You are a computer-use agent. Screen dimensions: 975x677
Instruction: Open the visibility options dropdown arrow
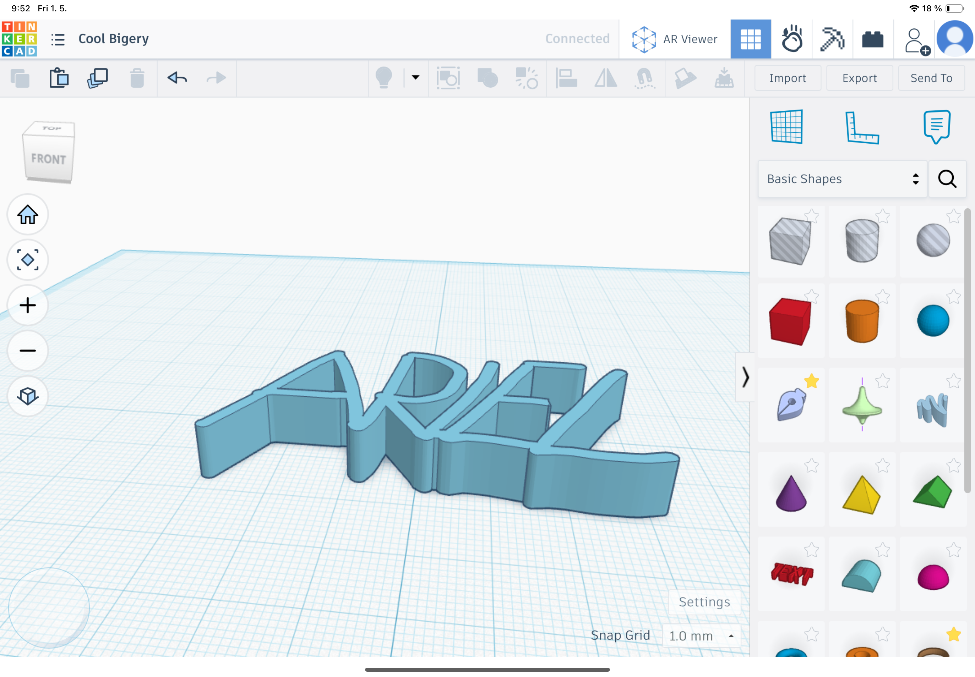coord(415,77)
